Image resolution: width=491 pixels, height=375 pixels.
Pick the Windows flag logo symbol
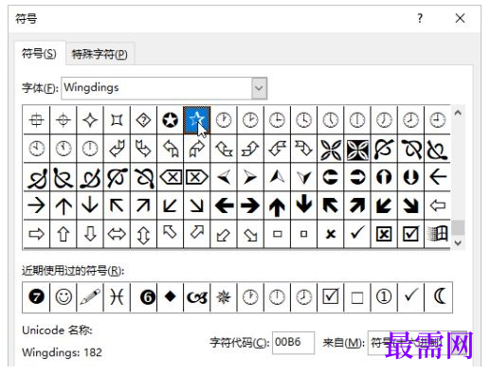437,234
